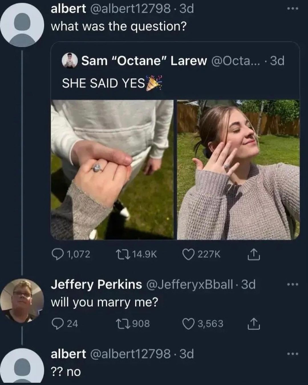Open Jeffery Perkins' profile picture
This screenshot has height=385, width=308.
pyautogui.click(x=22, y=301)
